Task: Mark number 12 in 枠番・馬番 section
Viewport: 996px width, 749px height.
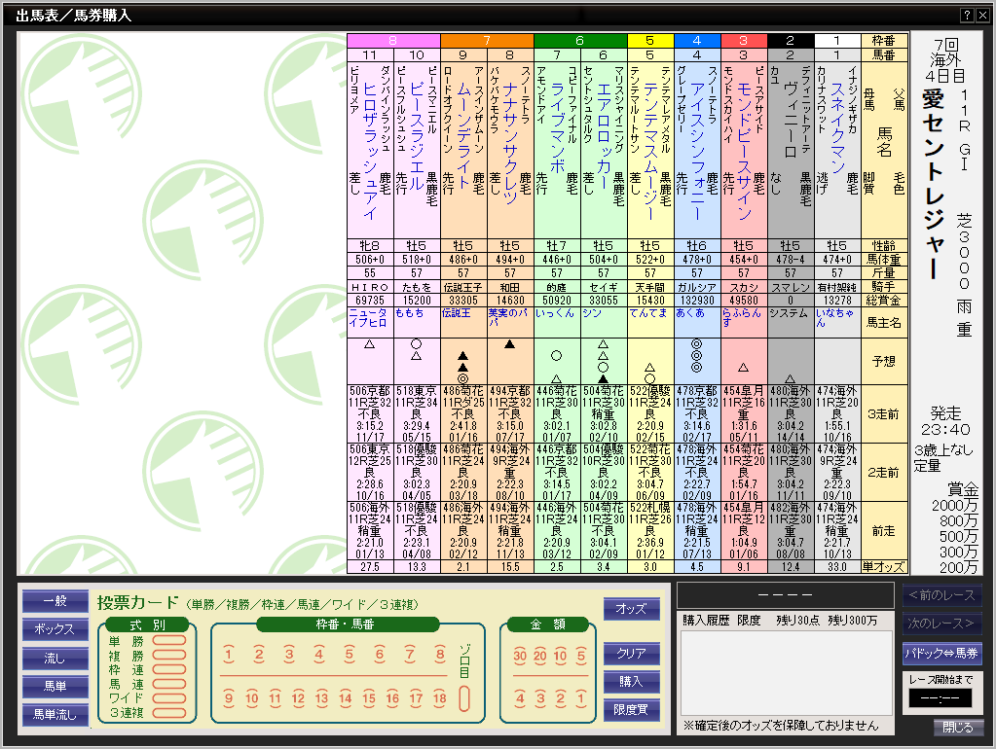Action: point(299,698)
